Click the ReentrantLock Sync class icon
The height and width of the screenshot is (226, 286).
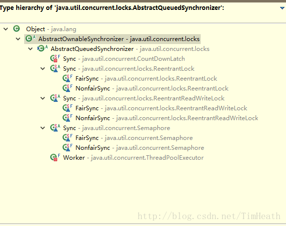point(55,68)
